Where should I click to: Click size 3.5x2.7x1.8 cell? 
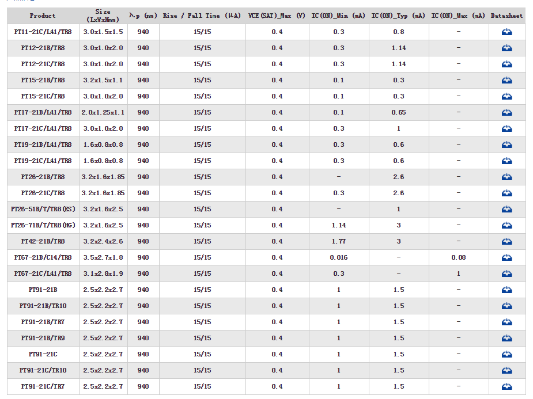tap(103, 258)
